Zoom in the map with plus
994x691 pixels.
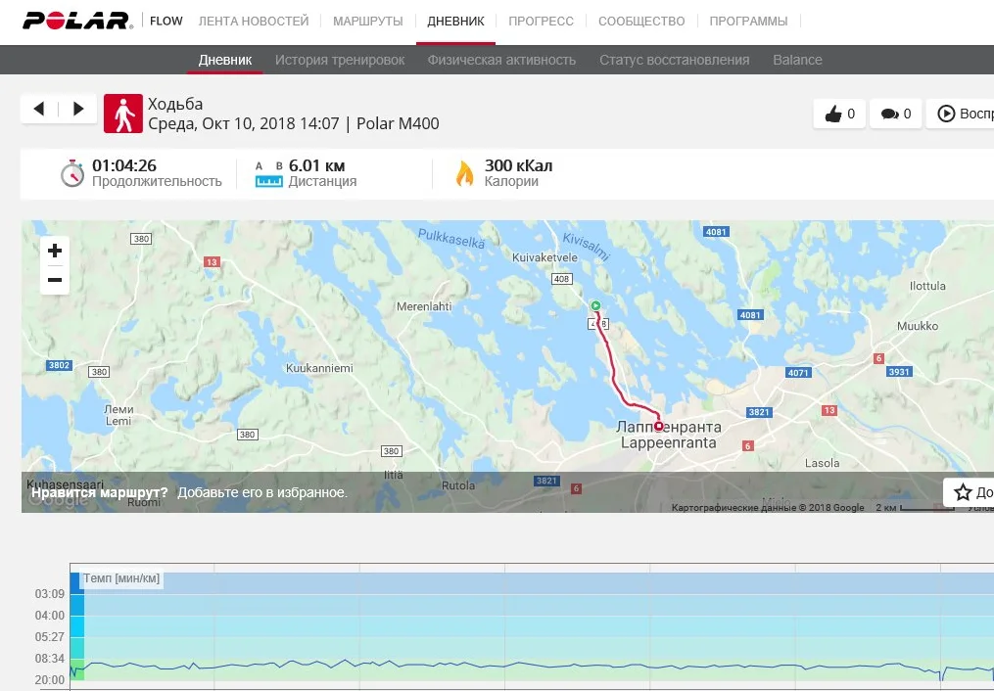[55, 251]
